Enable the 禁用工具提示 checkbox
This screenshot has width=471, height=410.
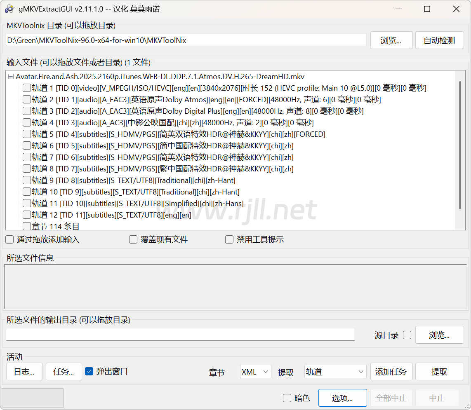pyautogui.click(x=229, y=239)
